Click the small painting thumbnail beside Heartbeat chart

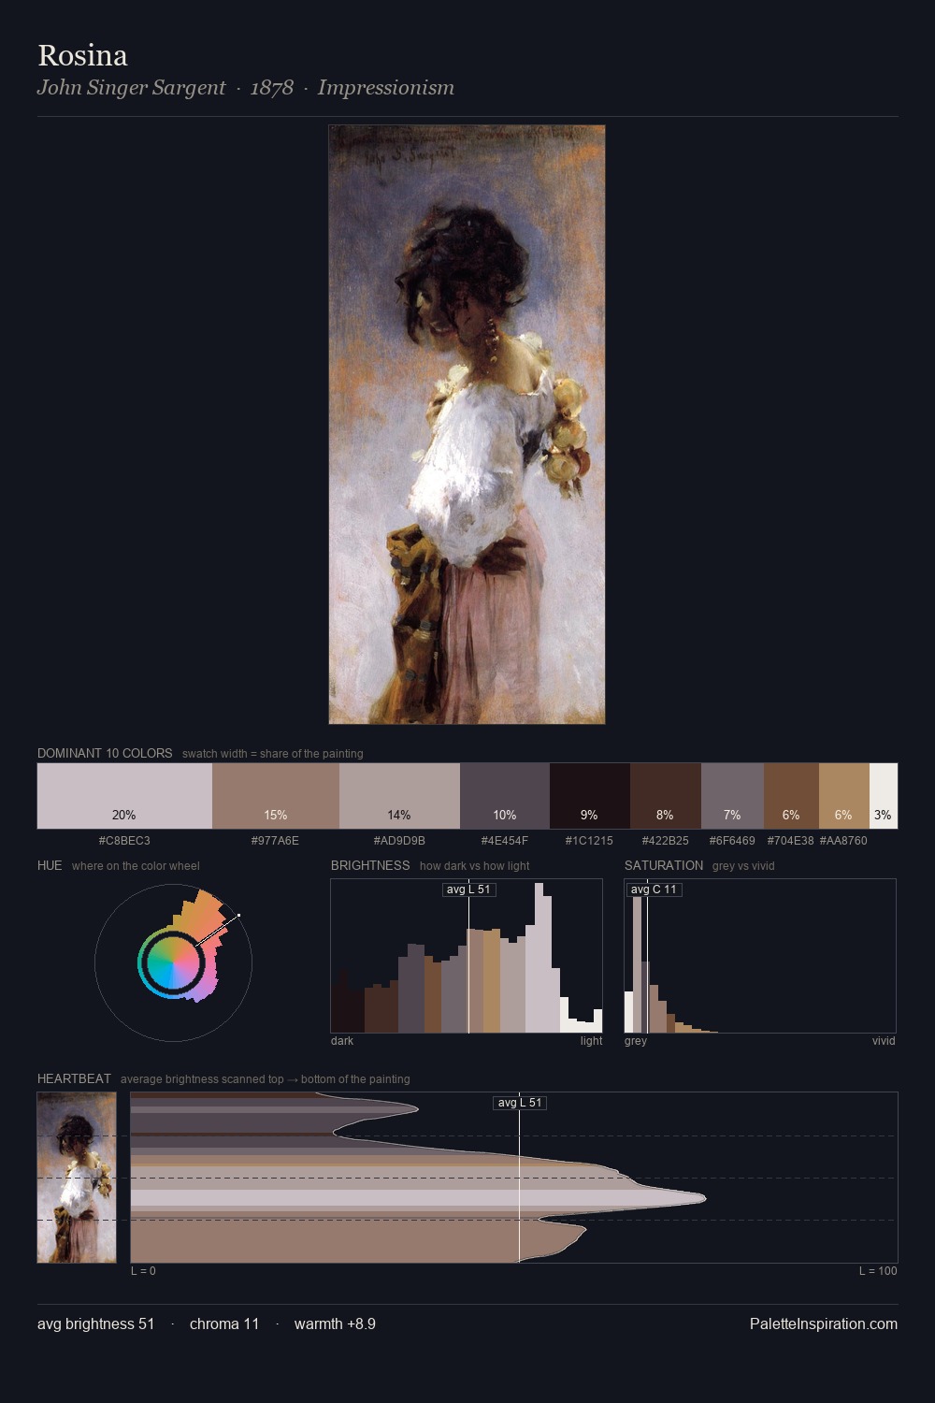click(x=77, y=1178)
